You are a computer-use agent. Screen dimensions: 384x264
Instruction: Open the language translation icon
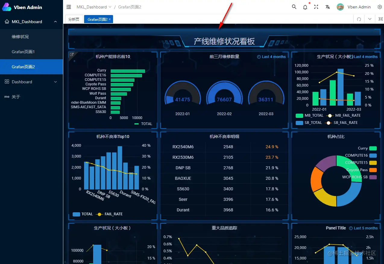[327, 7]
